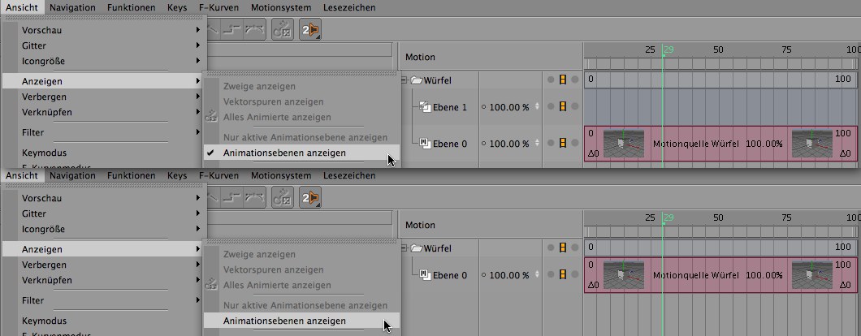This screenshot has height=336, width=861.
Task: Click the key-shaped icon in the lower toolbar
Action: [x=282, y=198]
